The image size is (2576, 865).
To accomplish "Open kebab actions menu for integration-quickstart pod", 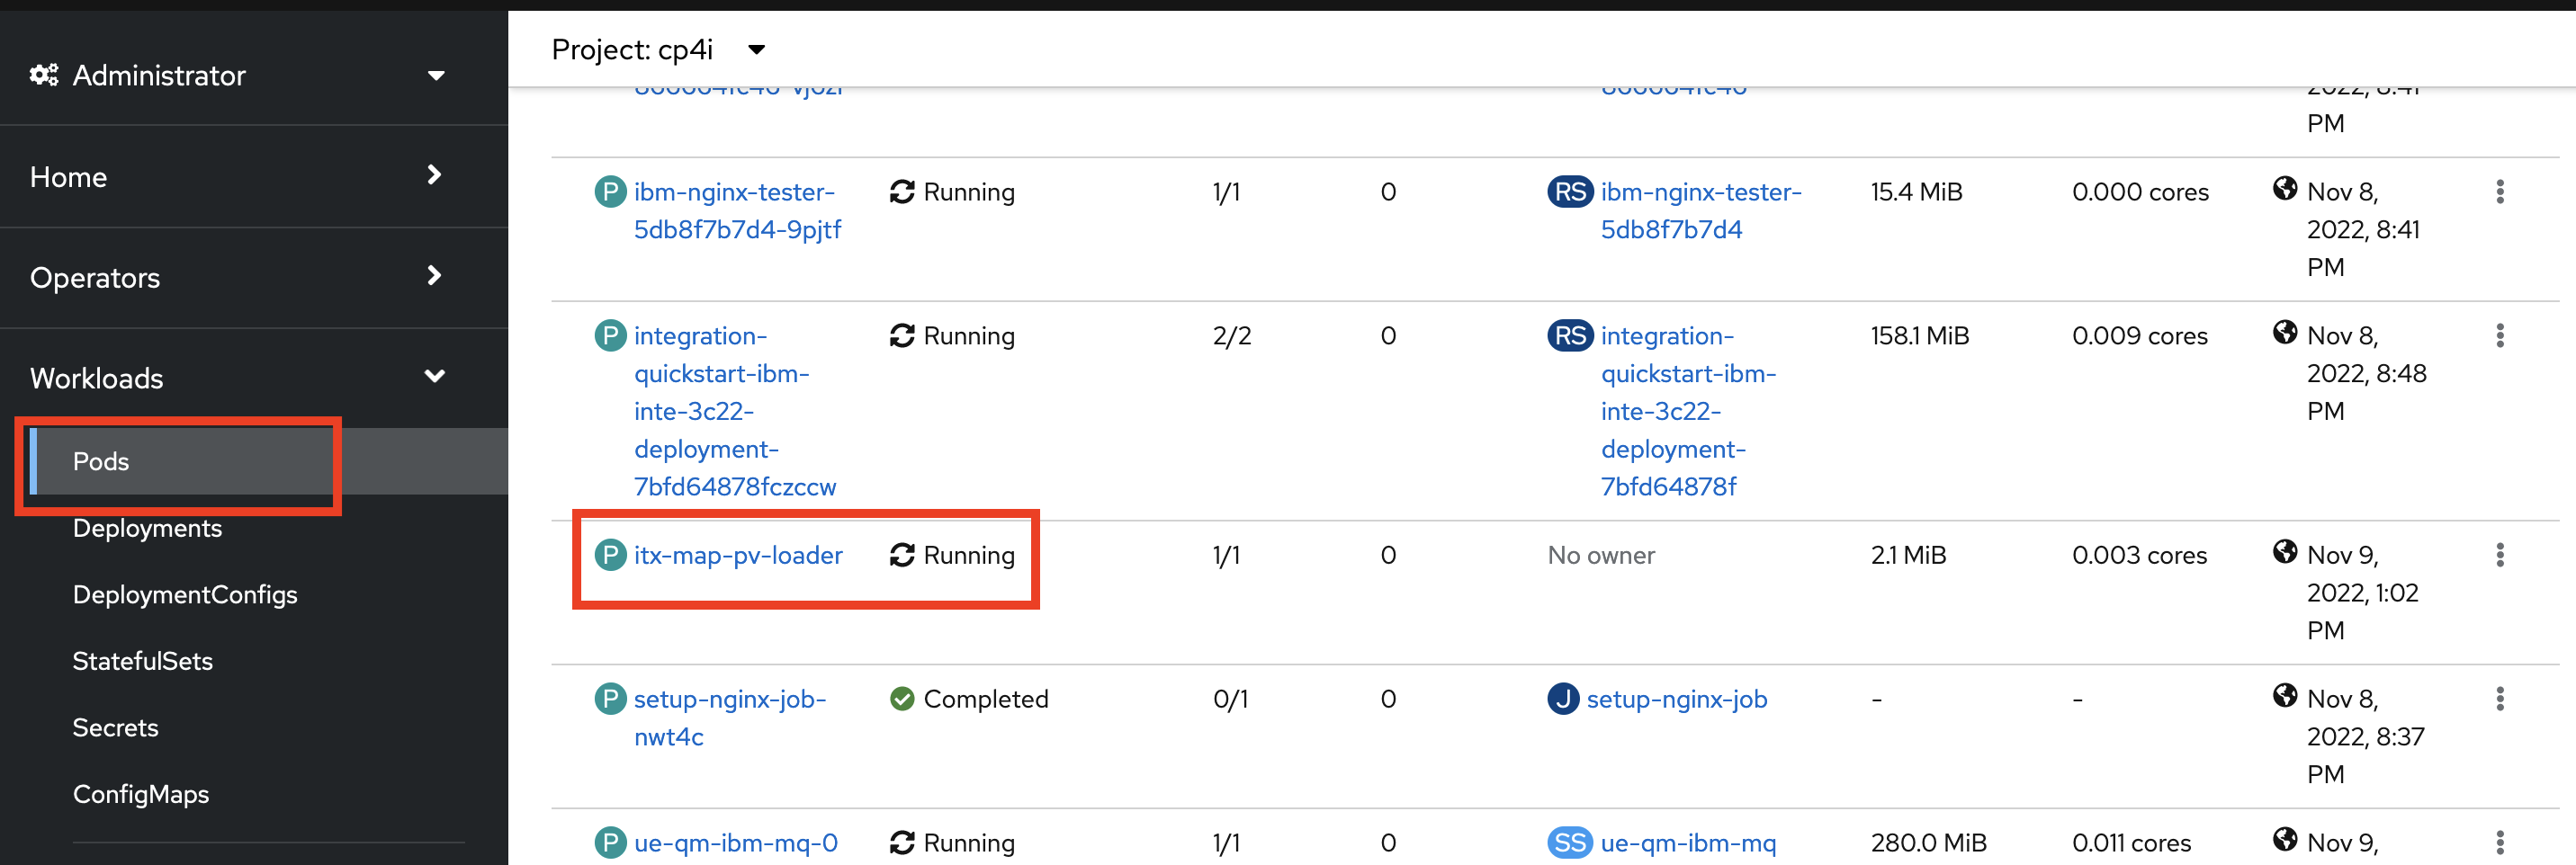I will 2500,335.
